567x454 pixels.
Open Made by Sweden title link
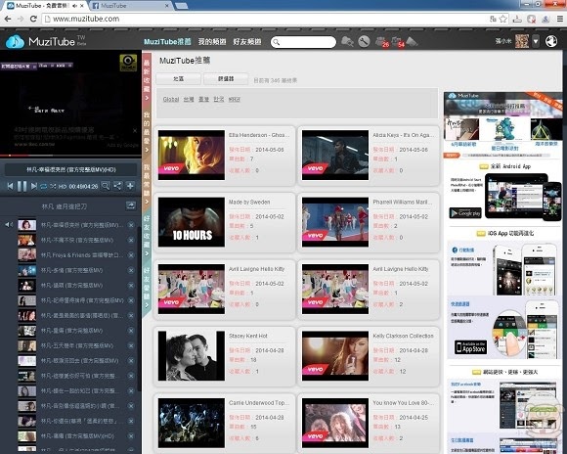249,202
